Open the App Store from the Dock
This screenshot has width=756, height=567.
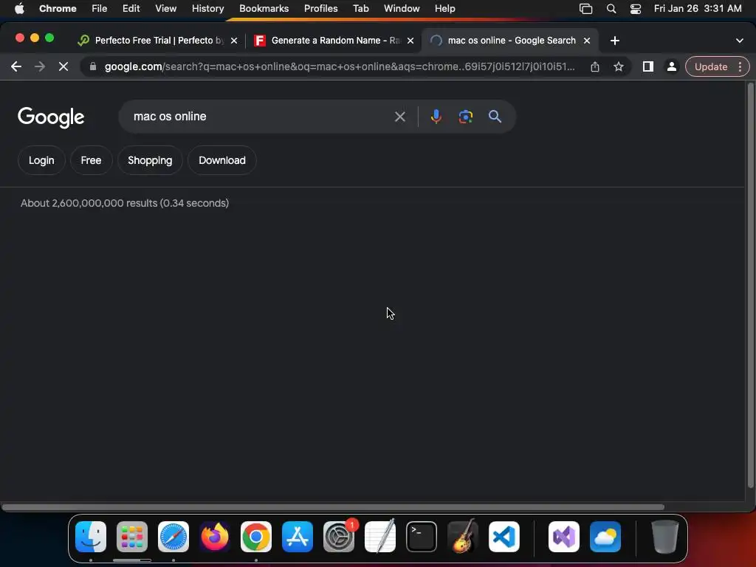(x=298, y=537)
